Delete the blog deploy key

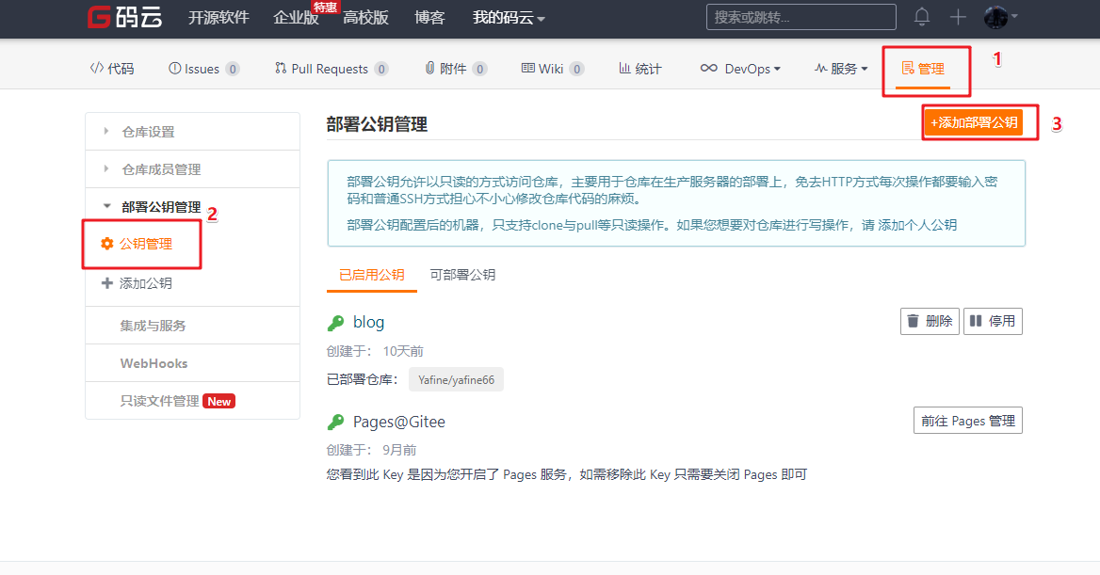930,321
